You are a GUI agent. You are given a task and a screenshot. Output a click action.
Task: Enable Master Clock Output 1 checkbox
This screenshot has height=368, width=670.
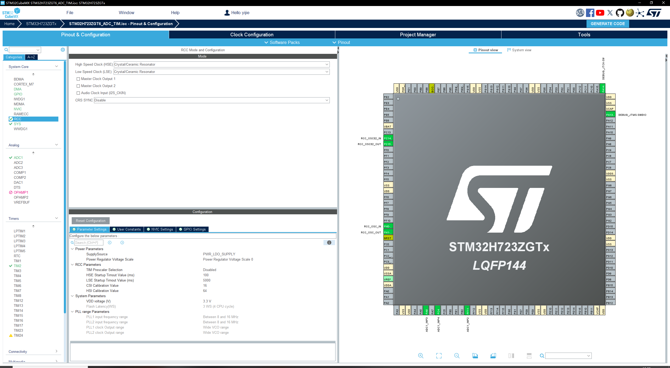tap(78, 79)
